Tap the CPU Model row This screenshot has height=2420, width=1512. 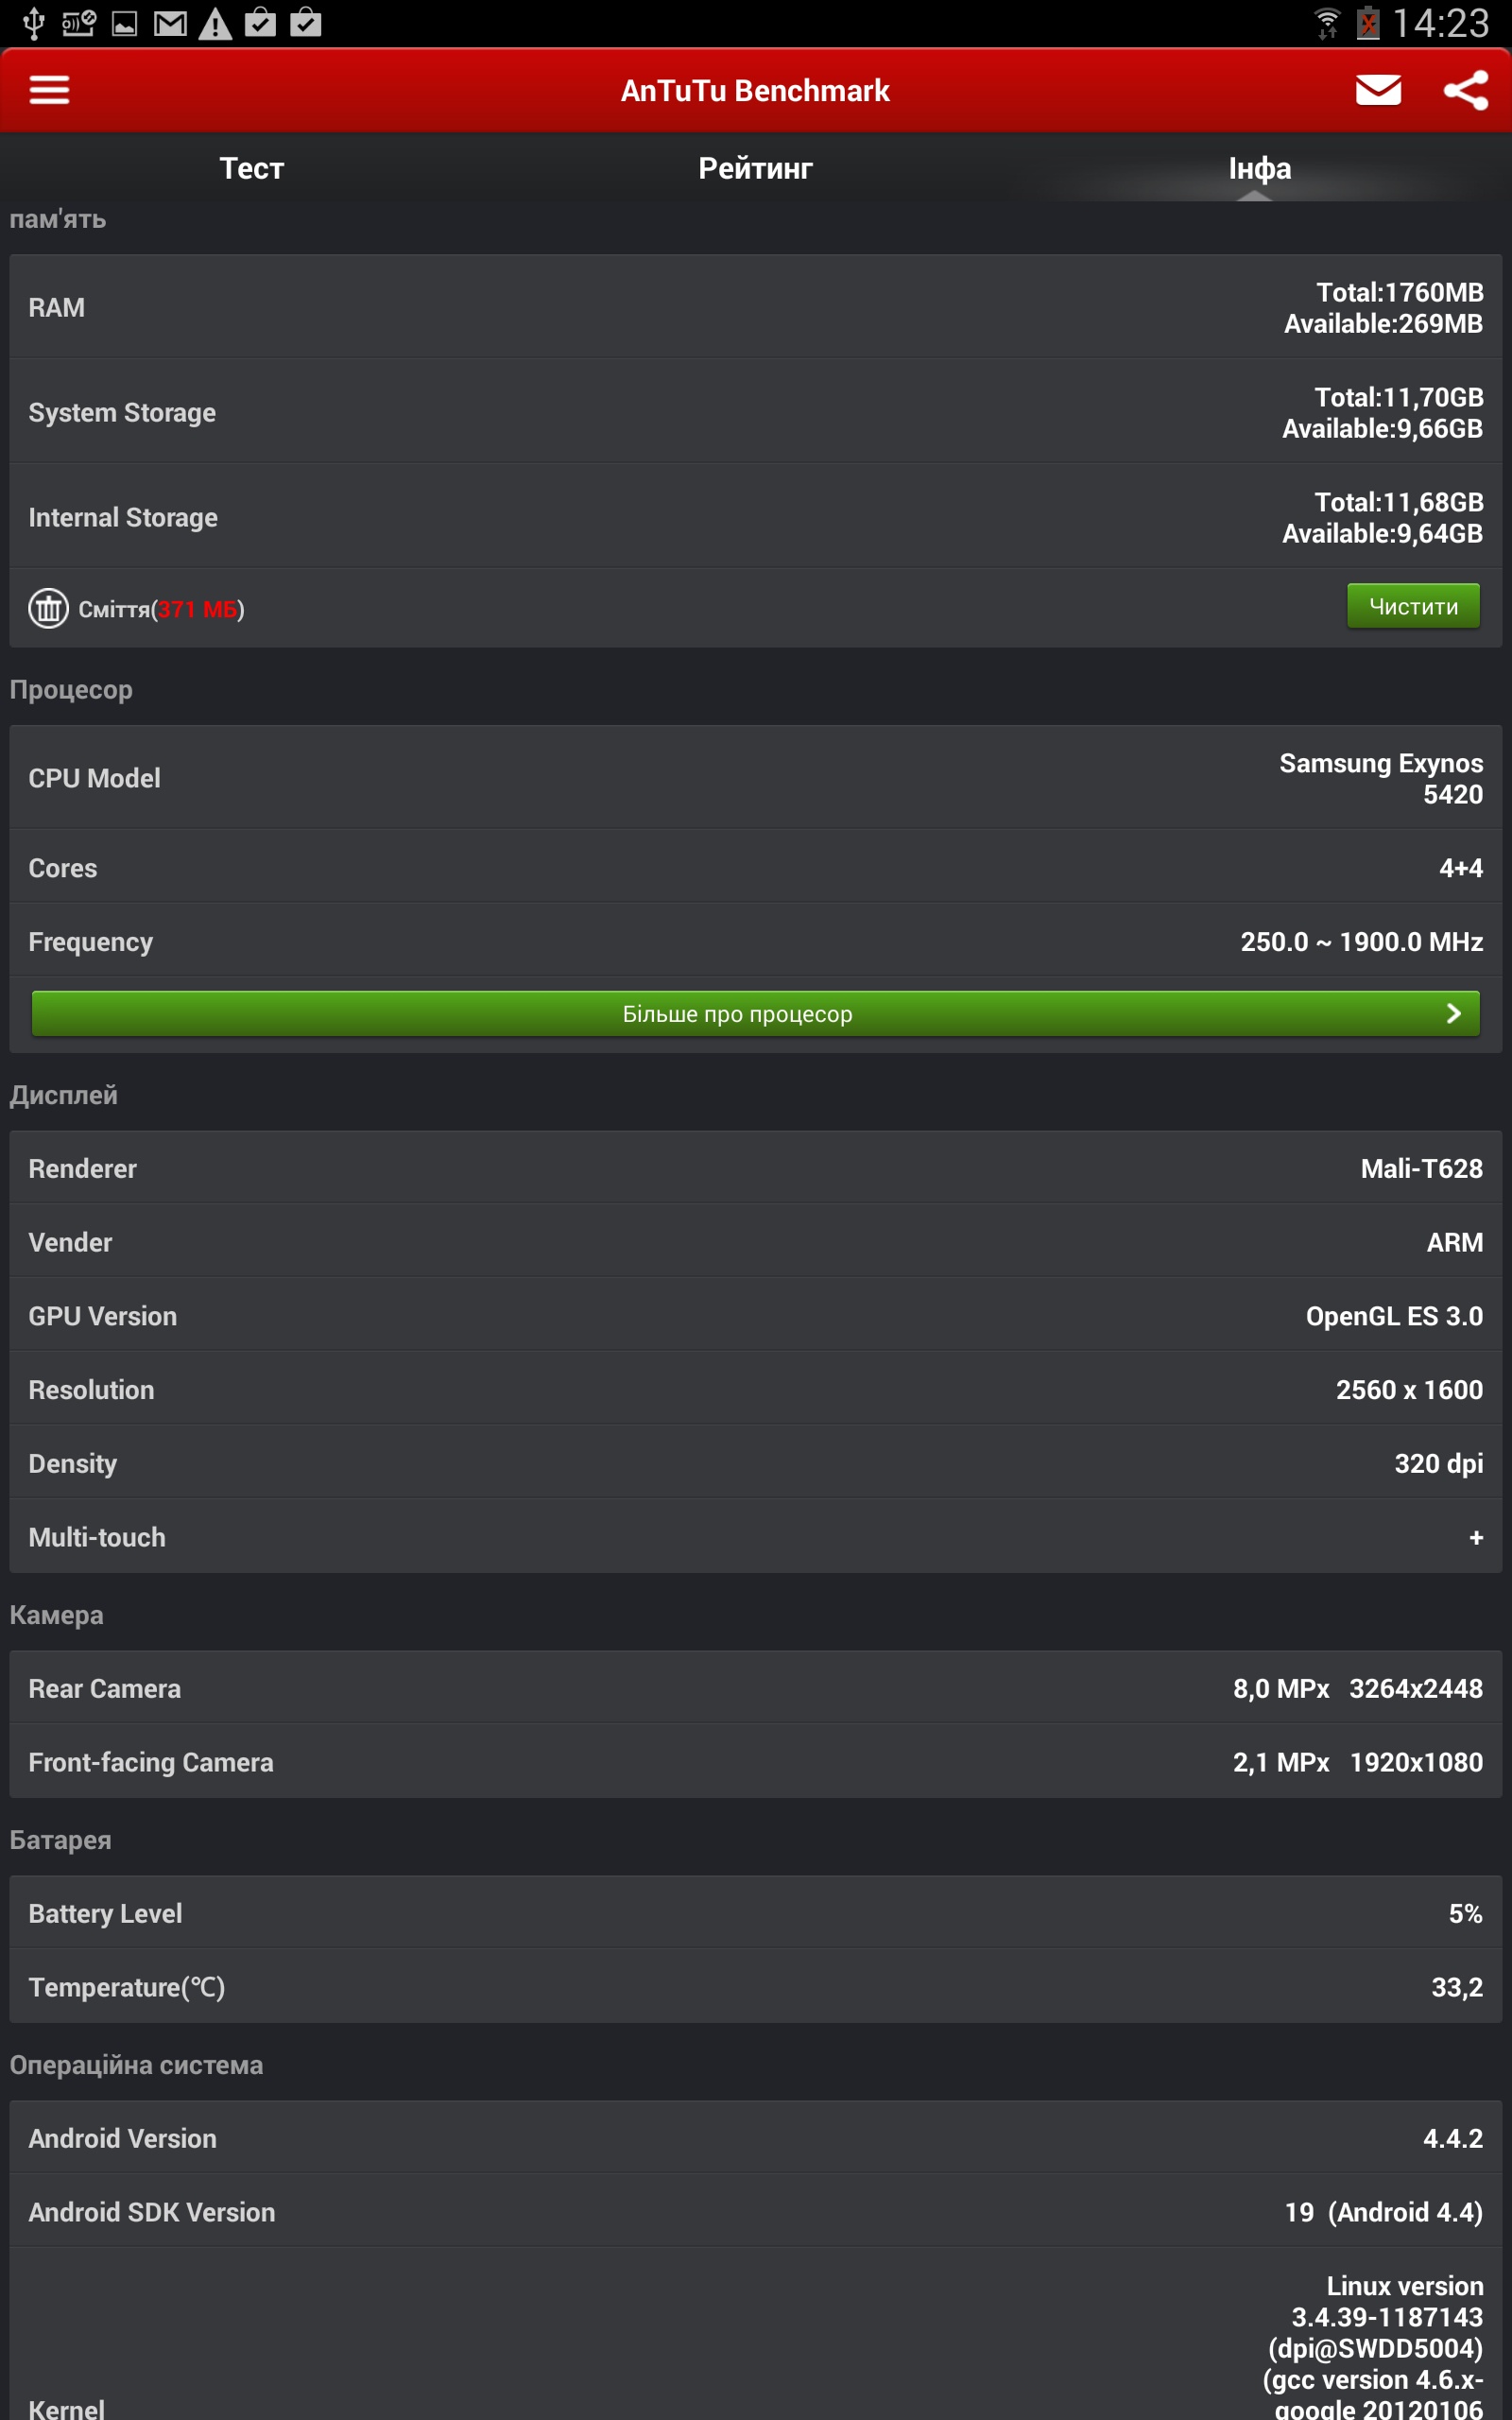coord(755,778)
